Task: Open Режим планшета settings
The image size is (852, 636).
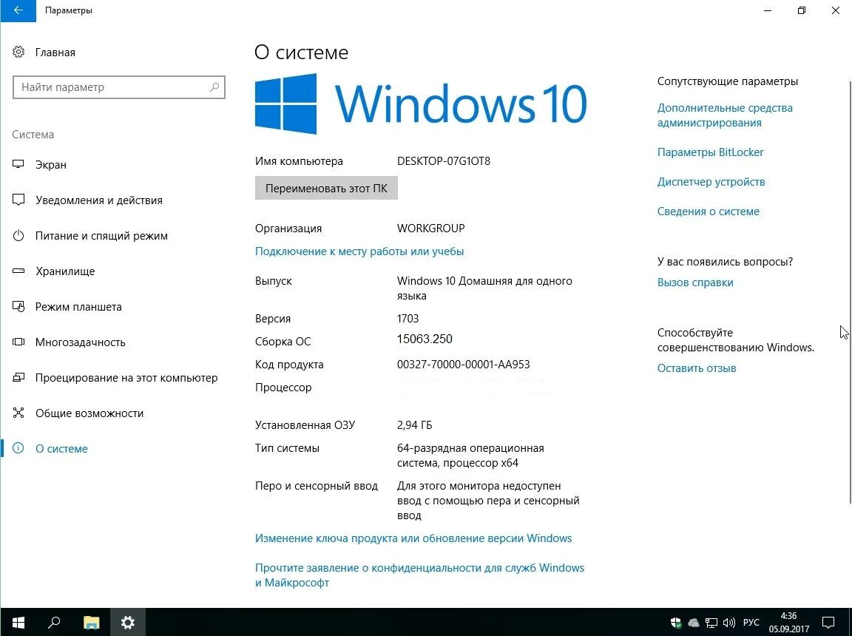Action: coord(79,307)
